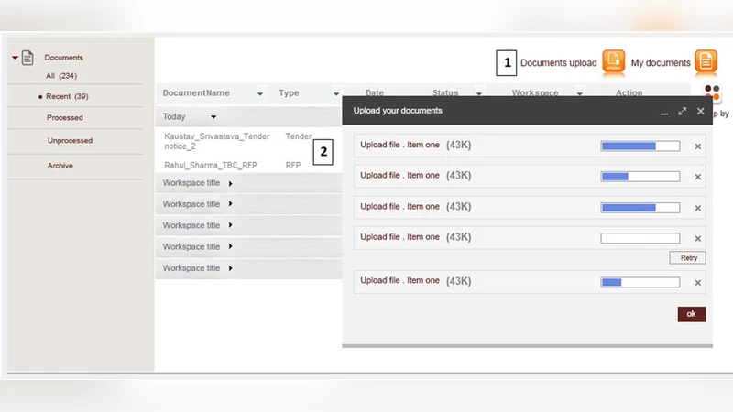This screenshot has width=733, height=412.
Task: Click the ok button in upload dialog
Action: click(x=691, y=314)
